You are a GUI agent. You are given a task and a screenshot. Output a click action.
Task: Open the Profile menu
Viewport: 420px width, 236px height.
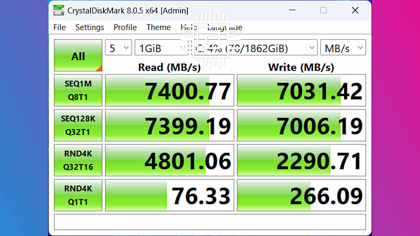pyautogui.click(x=125, y=27)
